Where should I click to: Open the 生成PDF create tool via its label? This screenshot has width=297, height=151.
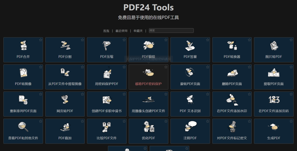(x=274, y=138)
